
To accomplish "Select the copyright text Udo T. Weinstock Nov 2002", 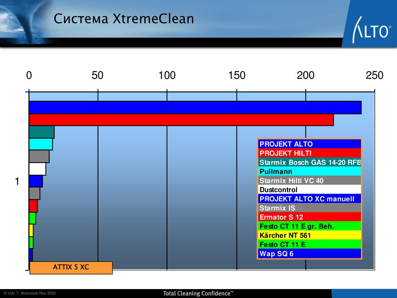I will pos(29,293).
